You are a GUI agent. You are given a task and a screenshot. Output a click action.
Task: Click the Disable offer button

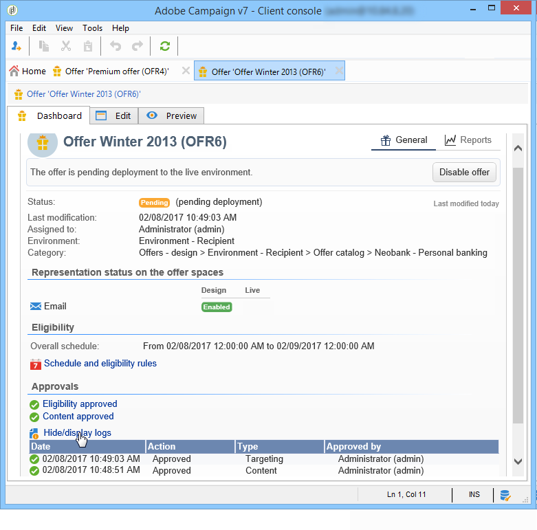coord(464,173)
